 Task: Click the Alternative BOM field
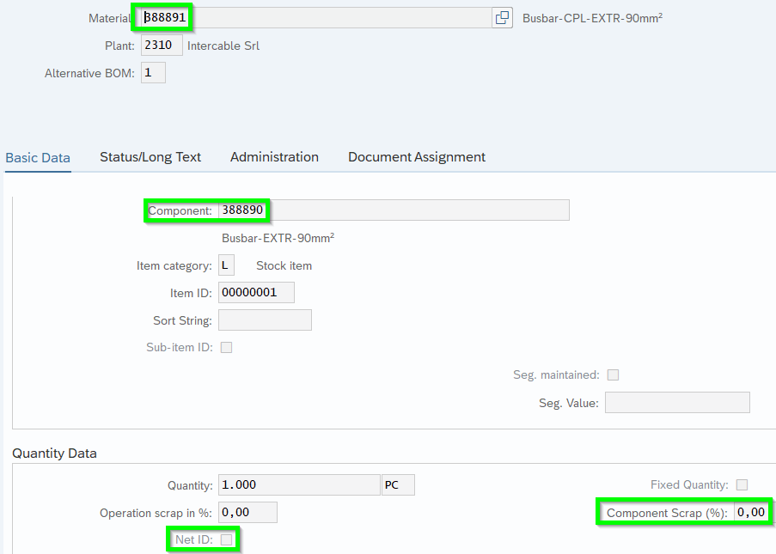[x=153, y=73]
